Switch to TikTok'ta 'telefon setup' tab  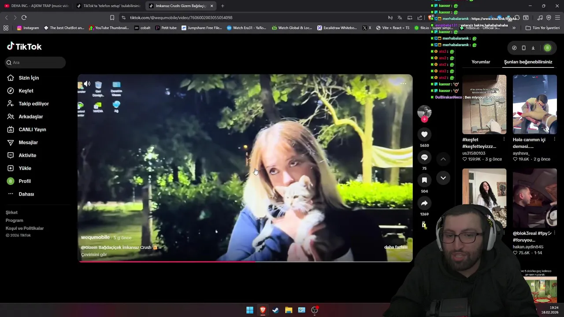[108, 6]
